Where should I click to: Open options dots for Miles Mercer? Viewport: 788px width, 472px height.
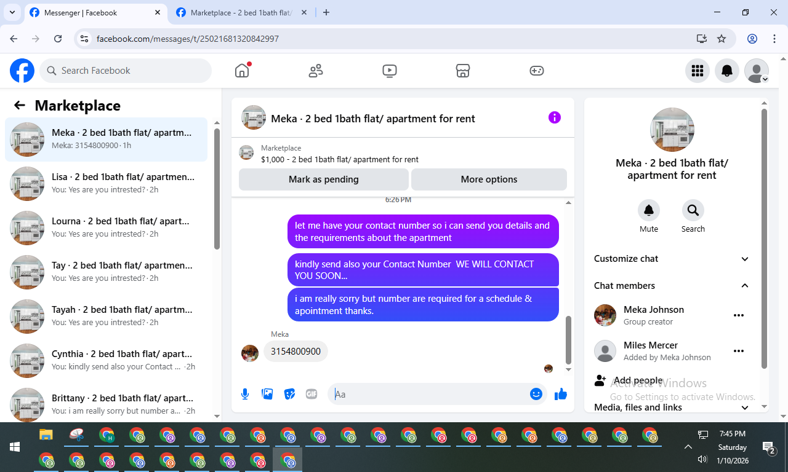pos(739,351)
